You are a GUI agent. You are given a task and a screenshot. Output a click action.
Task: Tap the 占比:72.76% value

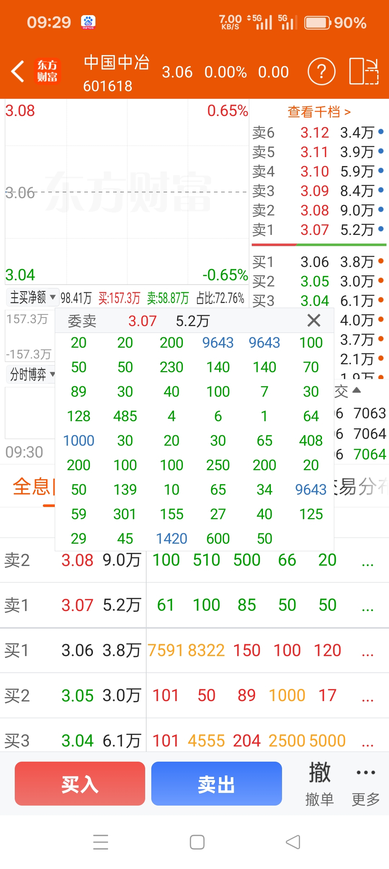(x=220, y=298)
